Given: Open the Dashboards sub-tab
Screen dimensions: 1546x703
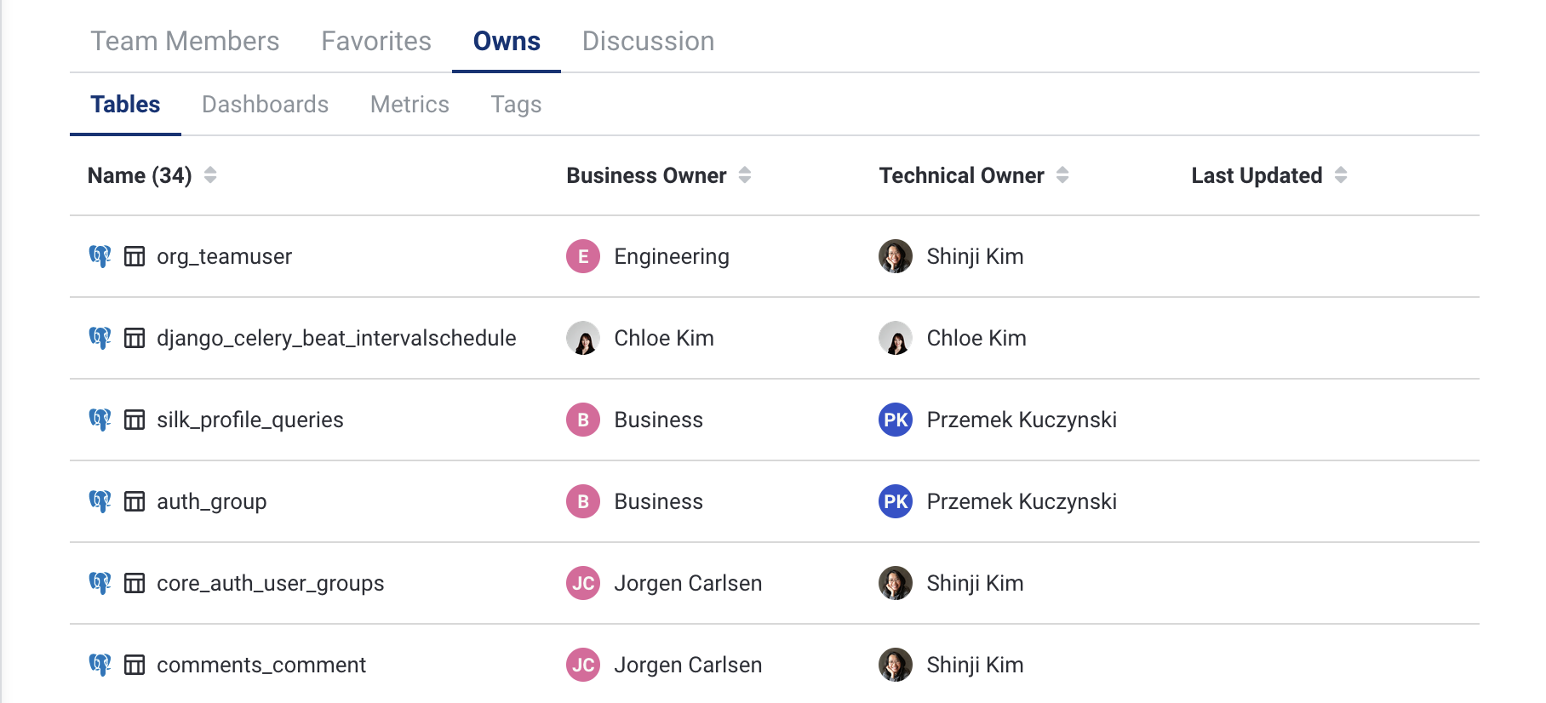Looking at the screenshot, I should click(265, 104).
